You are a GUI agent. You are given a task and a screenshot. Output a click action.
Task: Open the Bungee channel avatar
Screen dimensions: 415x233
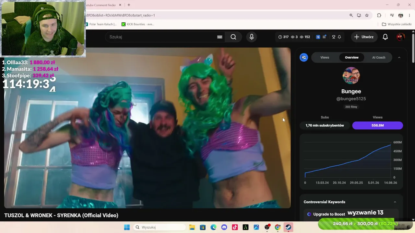[x=351, y=76]
